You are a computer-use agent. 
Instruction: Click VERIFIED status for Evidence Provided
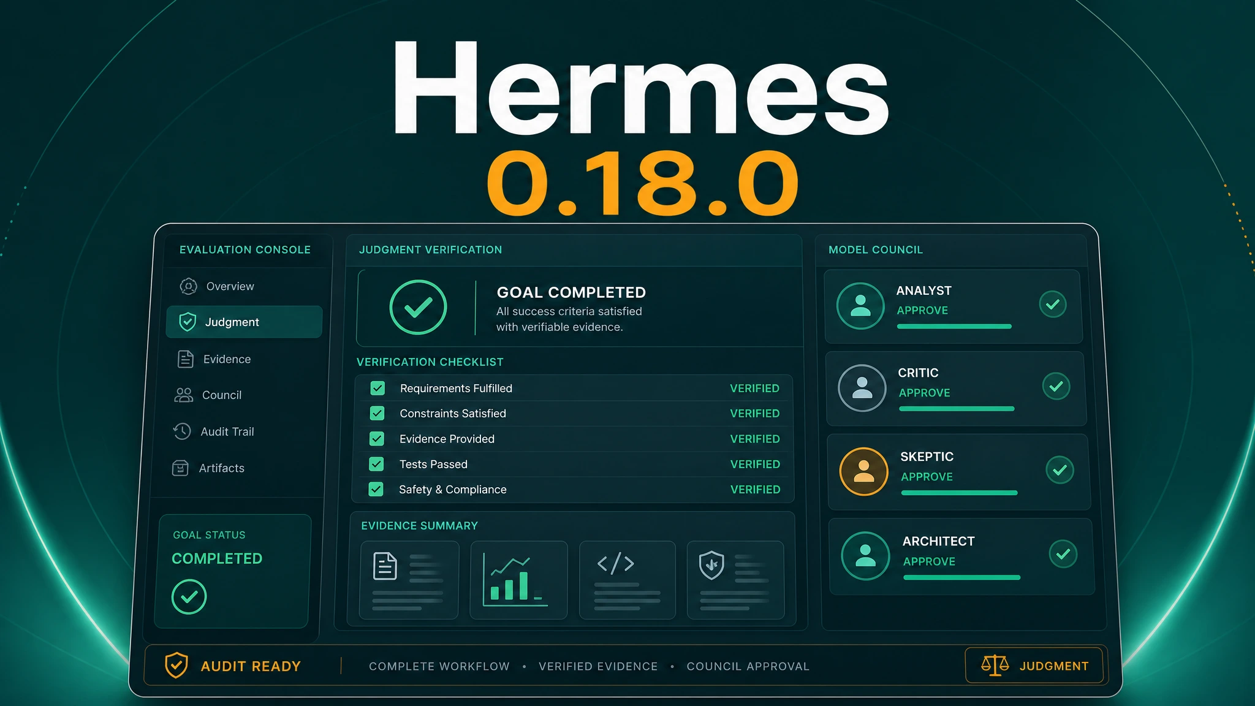pos(755,439)
